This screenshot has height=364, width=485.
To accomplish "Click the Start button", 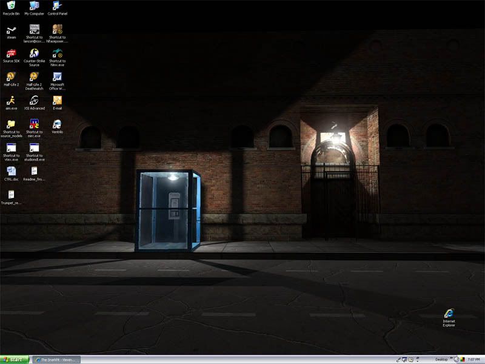I will coord(15,360).
